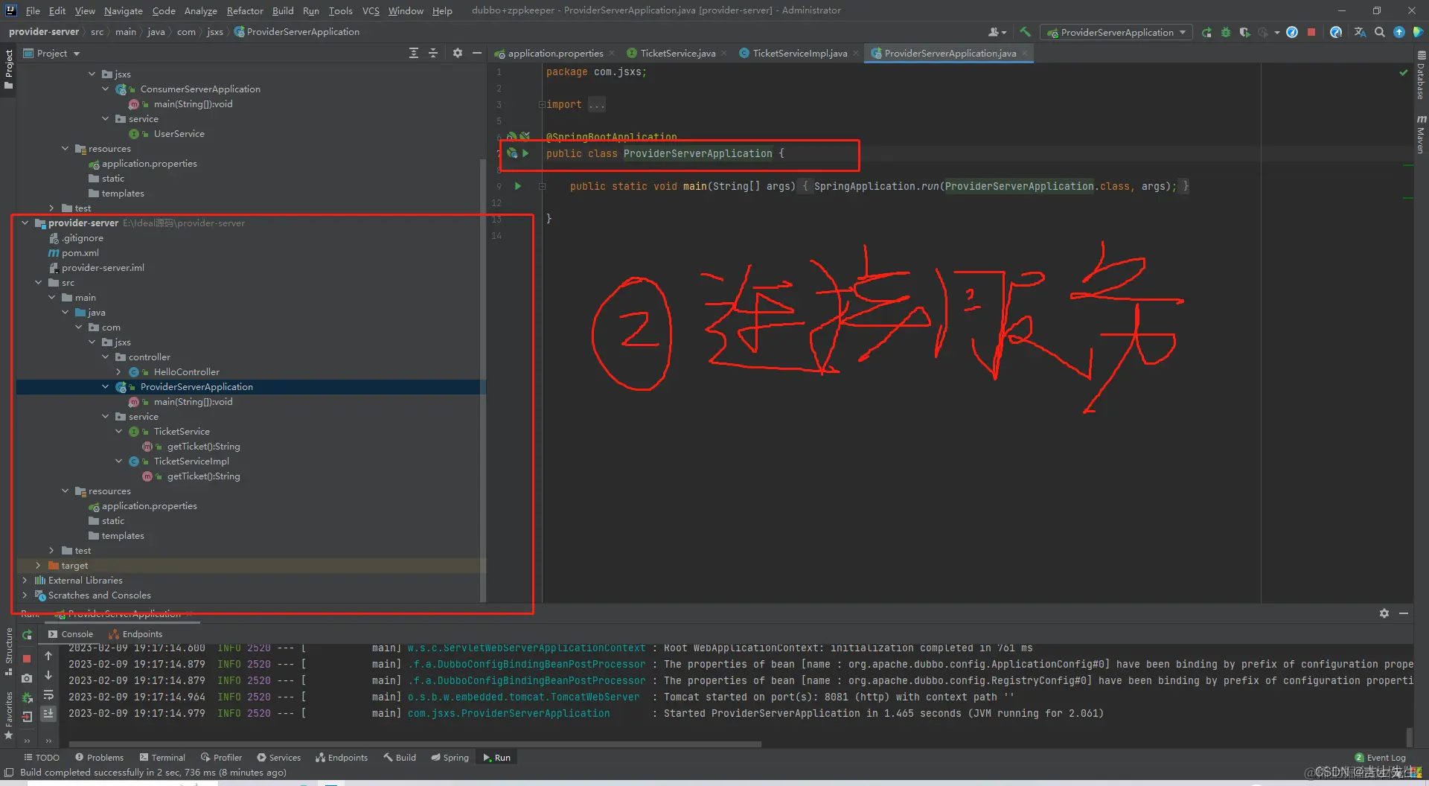Click the blue update arrow icon

click(1399, 32)
